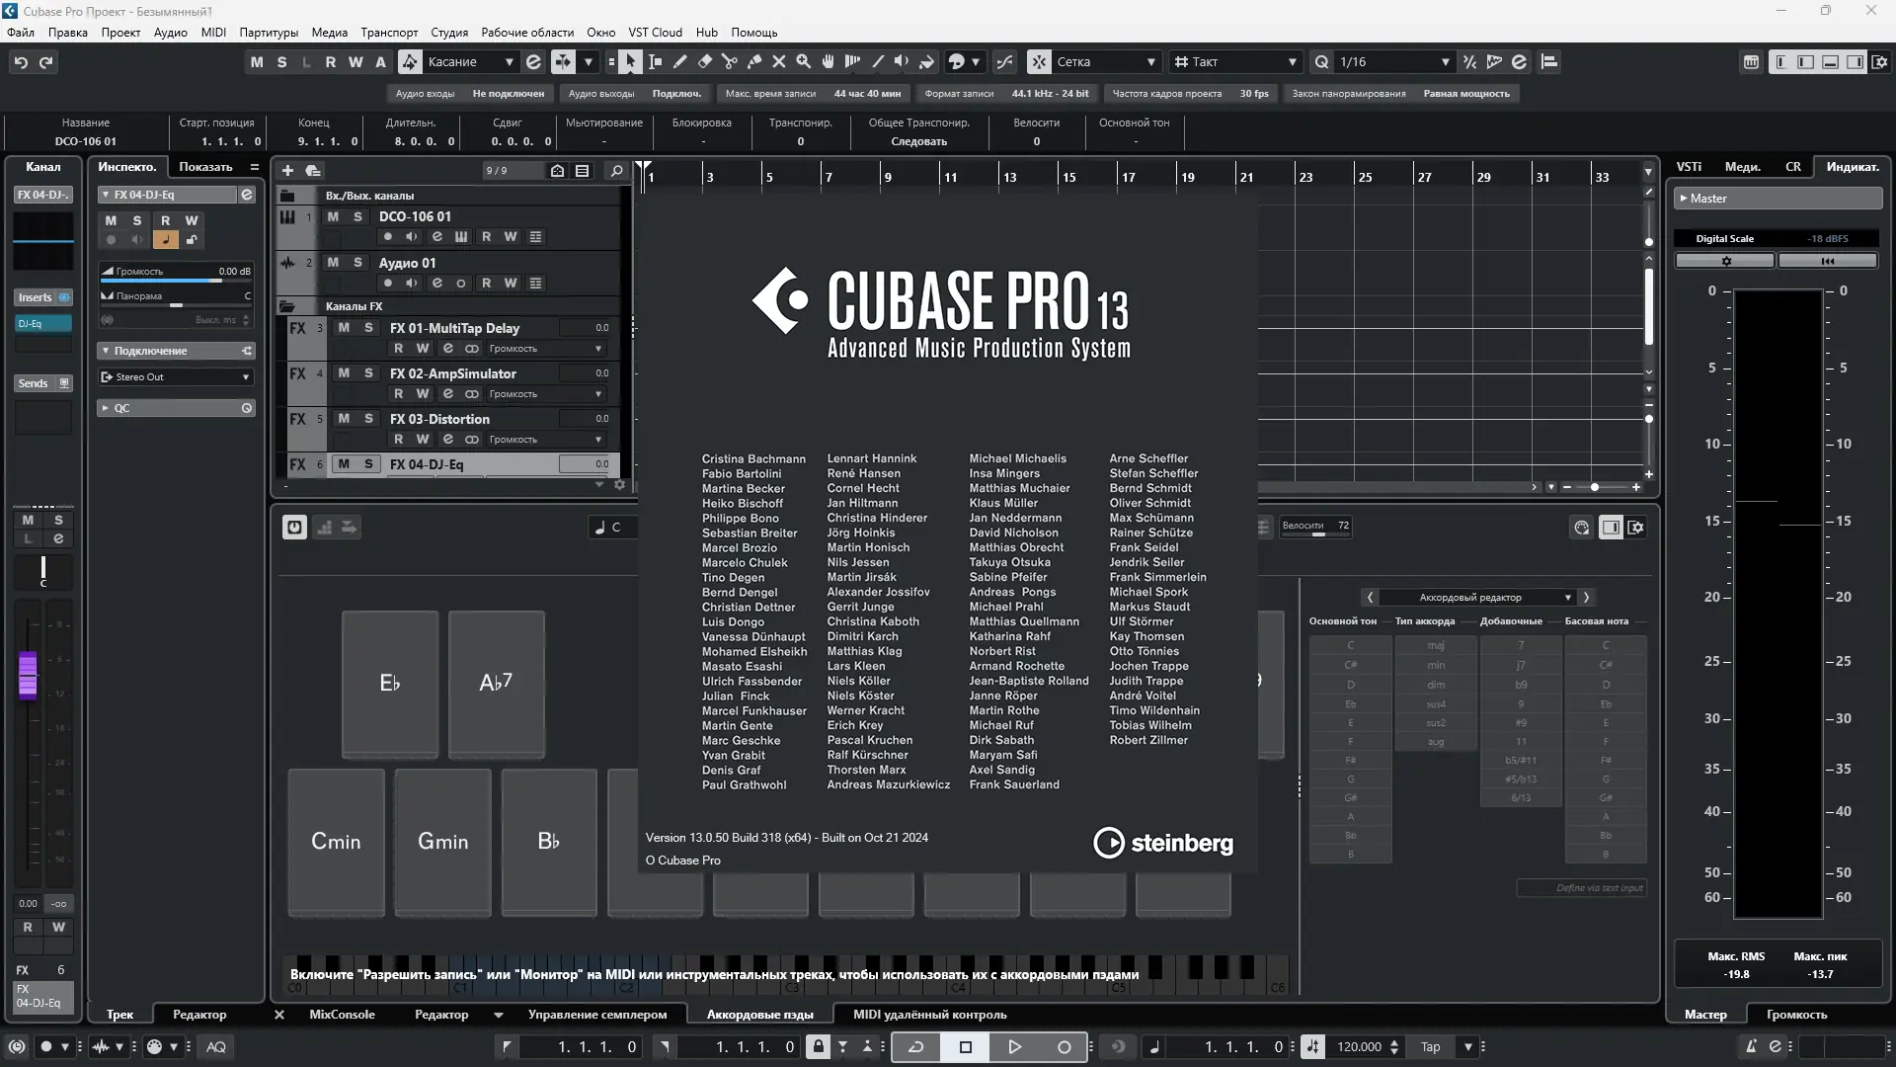Select the Mute X tool
1896x1067 pixels.
(x=779, y=61)
